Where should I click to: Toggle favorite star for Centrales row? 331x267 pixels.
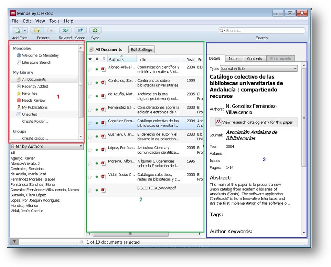point(90,83)
